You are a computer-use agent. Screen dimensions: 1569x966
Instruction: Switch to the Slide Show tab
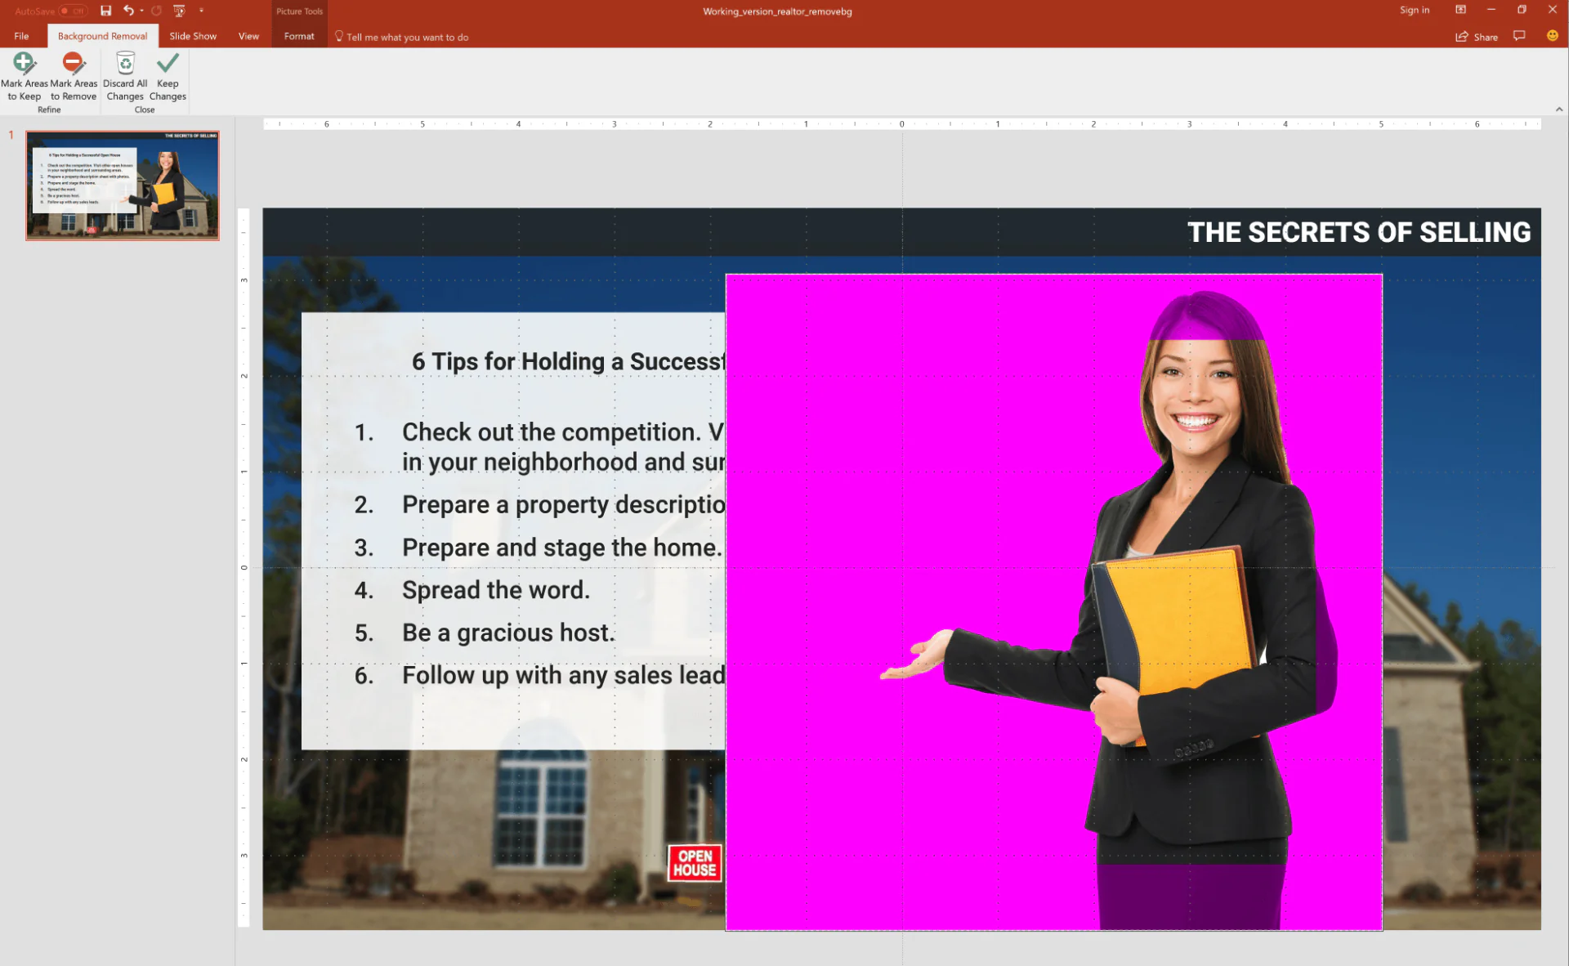tap(193, 36)
